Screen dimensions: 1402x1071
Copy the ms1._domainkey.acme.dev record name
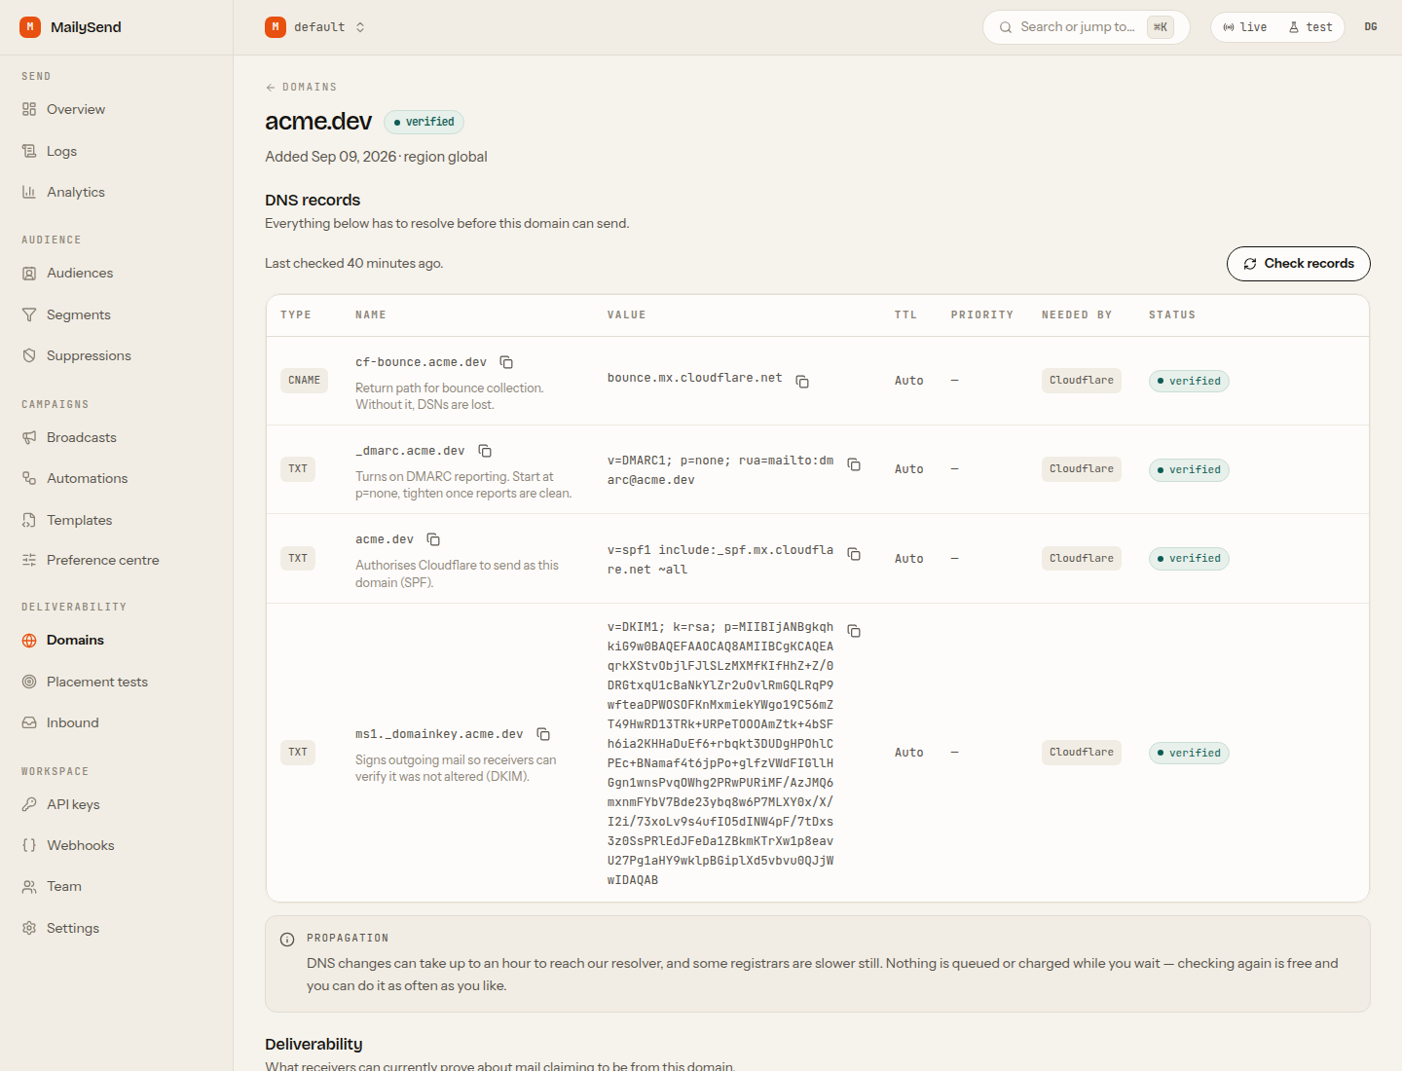[543, 734]
